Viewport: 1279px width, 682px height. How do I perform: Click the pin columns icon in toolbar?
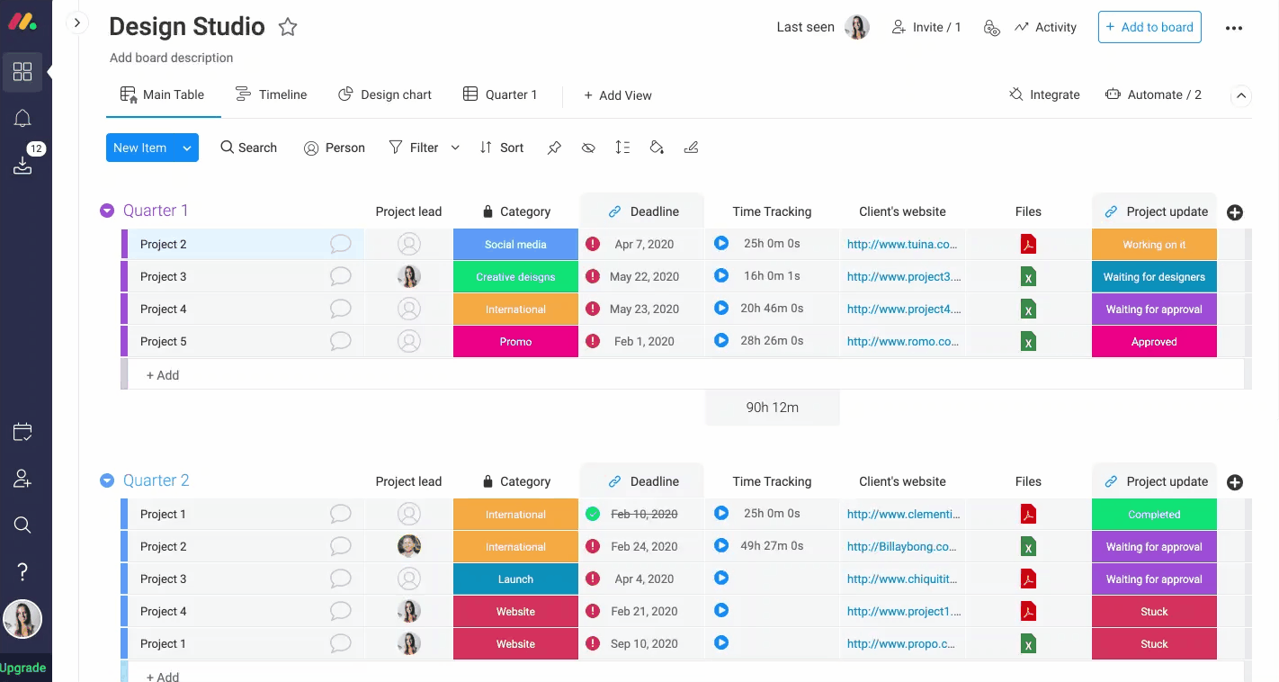point(554,148)
